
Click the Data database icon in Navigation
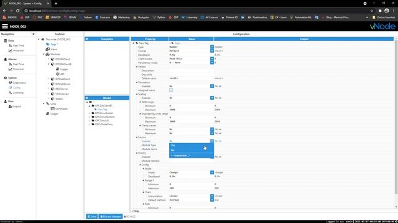pos(6,40)
